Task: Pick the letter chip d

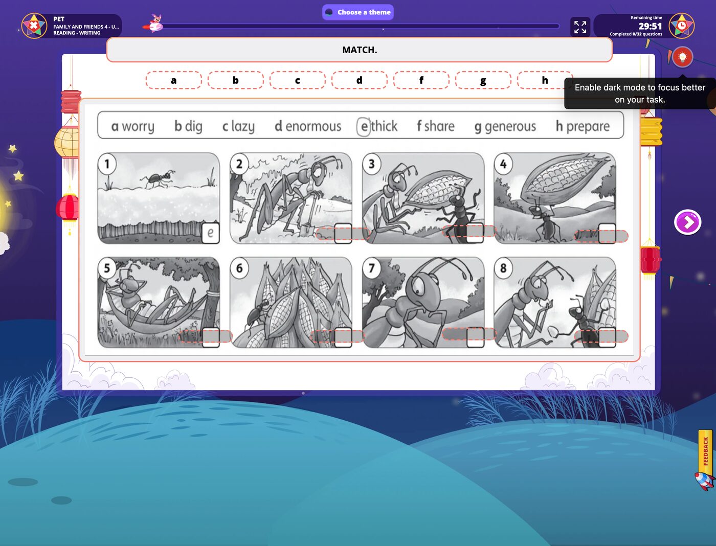Action: pyautogui.click(x=360, y=80)
